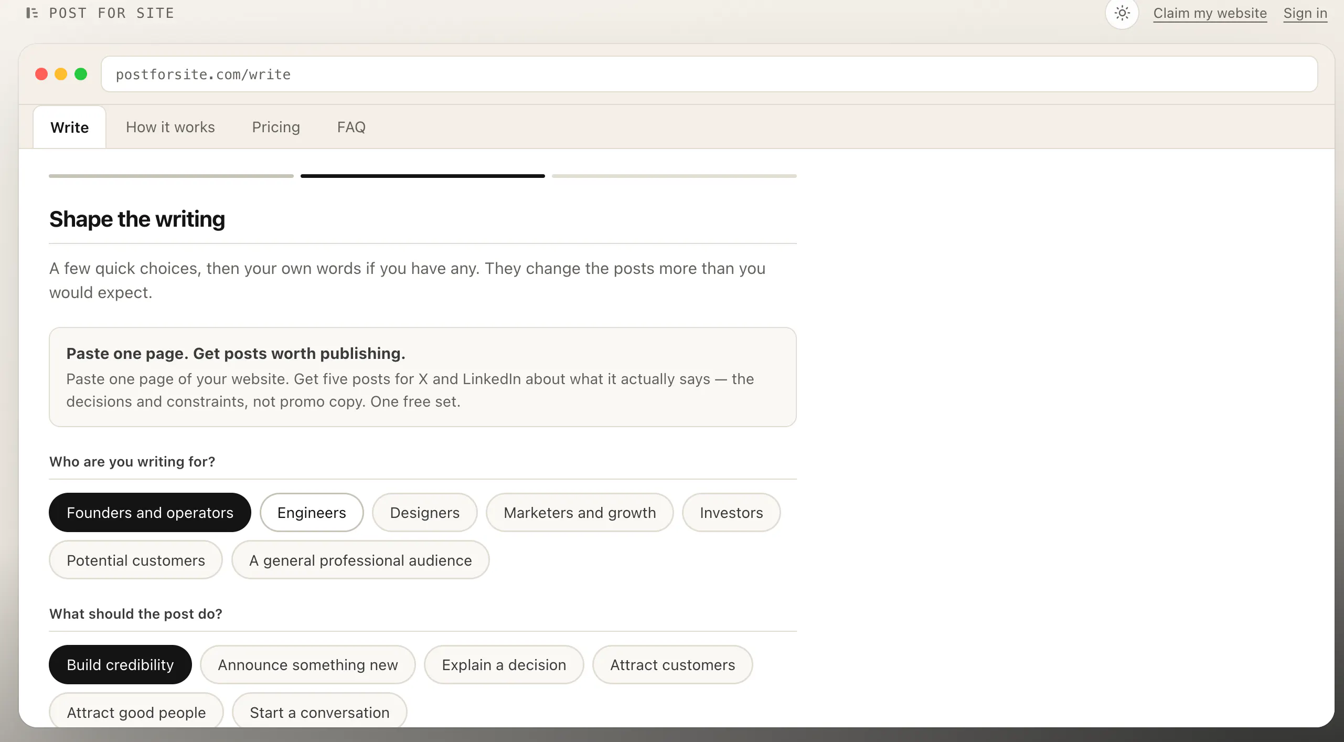Select Potential customers audience chip
This screenshot has width=1344, height=742.
coord(136,560)
